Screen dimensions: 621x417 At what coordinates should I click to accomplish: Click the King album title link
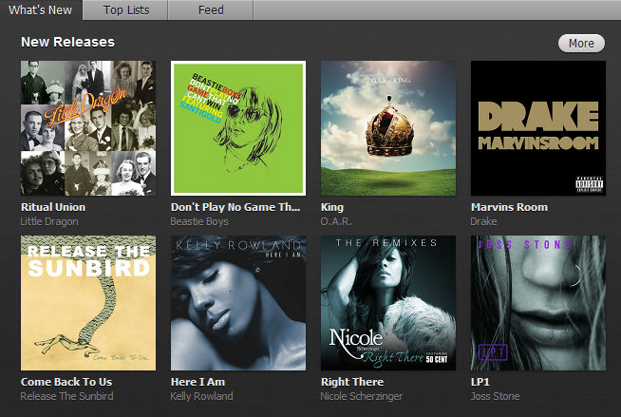coord(332,207)
